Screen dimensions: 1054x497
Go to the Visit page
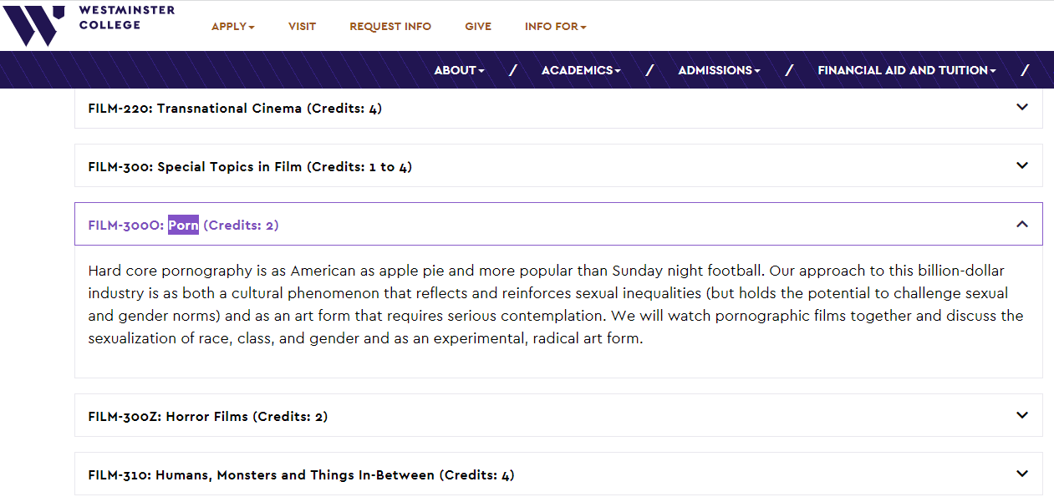pos(302,27)
